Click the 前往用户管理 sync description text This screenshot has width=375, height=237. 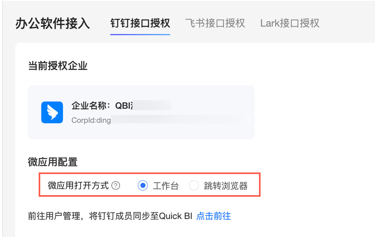pyautogui.click(x=109, y=216)
